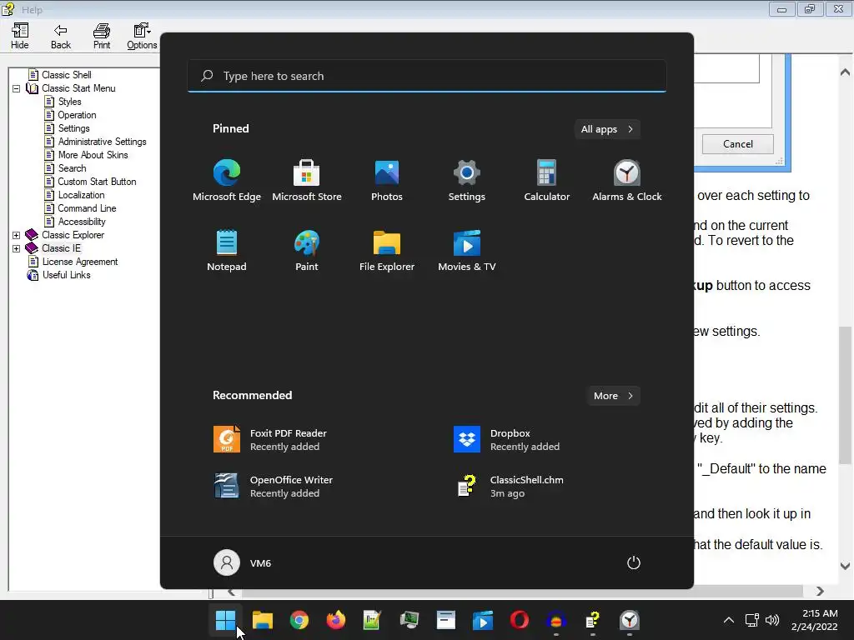The height and width of the screenshot is (640, 854).
Task: Expand the Classic Explorer tree node
Action: (x=17, y=235)
